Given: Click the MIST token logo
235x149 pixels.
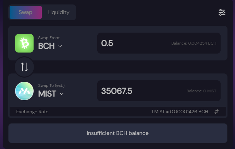Looking at the screenshot, I should point(24,91).
